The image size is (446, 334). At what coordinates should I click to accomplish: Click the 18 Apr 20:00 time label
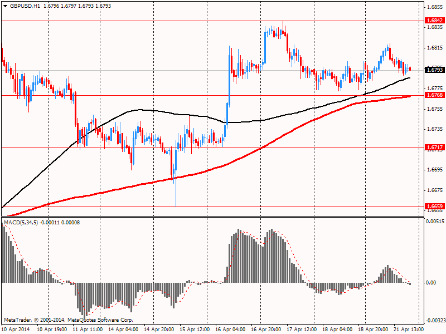point(373,330)
